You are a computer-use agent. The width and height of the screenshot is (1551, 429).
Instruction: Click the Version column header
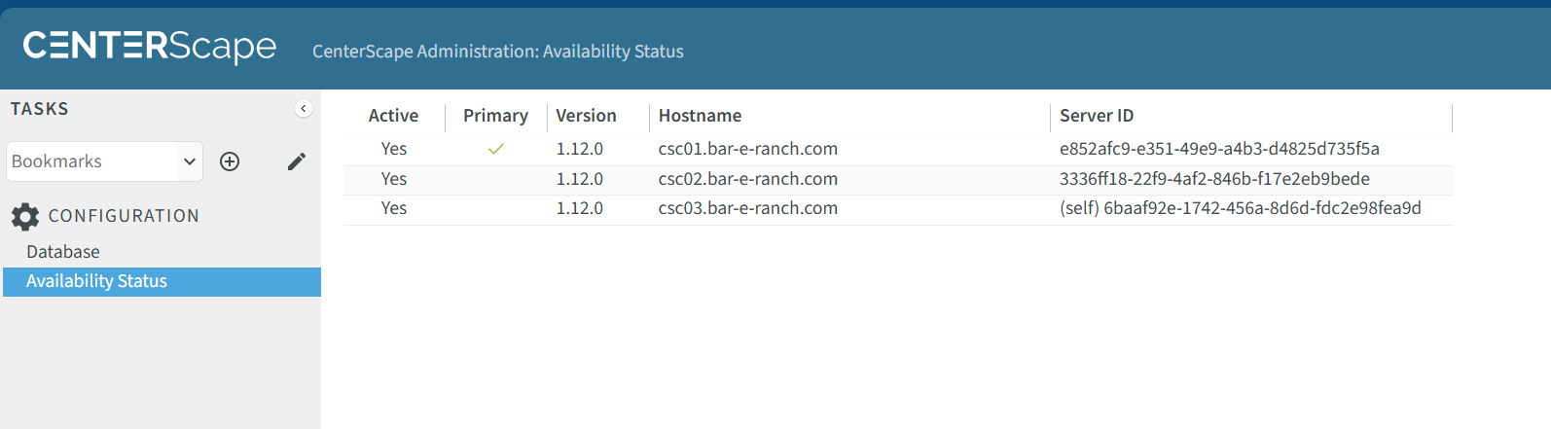[586, 116]
